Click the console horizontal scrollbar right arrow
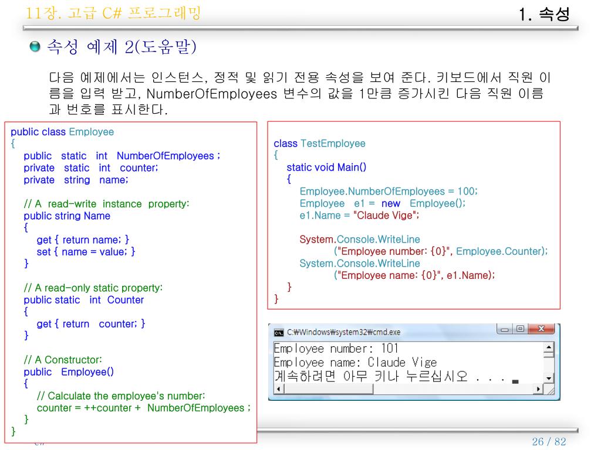This screenshot has height=450, width=601. click(x=538, y=389)
